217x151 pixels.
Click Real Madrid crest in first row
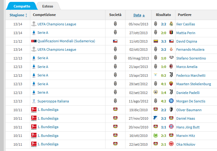(171, 24)
